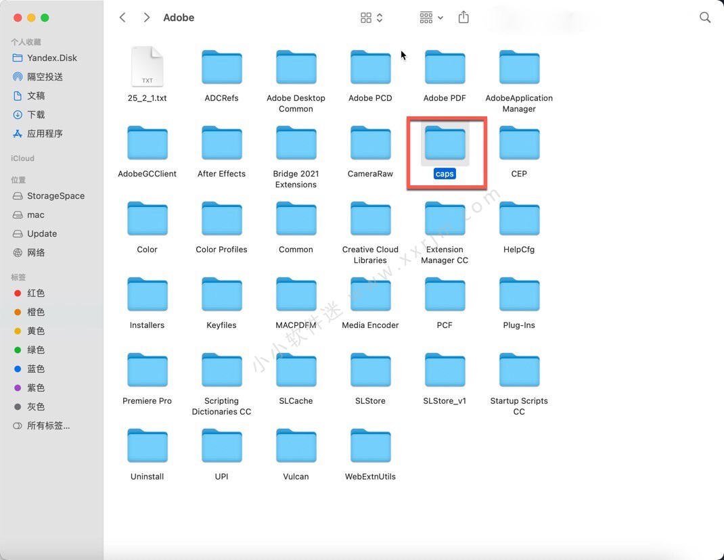Click the yellow minimize window button
724x560 pixels.
coord(31,18)
